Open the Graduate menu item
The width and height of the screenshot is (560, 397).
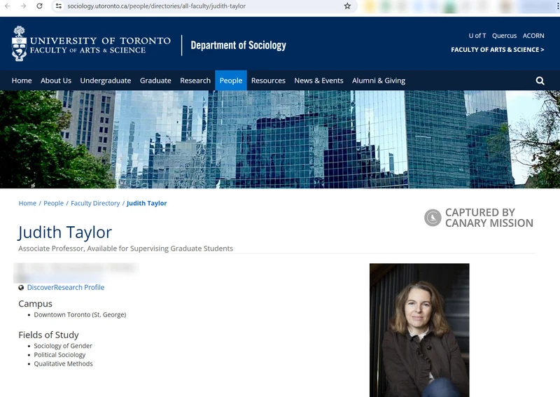(155, 81)
